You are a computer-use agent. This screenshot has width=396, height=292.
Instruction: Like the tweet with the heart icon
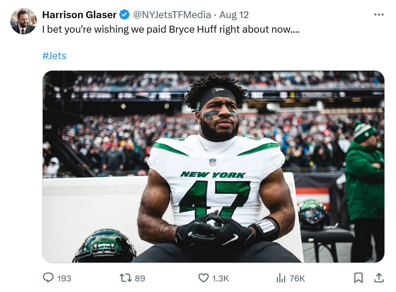click(203, 278)
